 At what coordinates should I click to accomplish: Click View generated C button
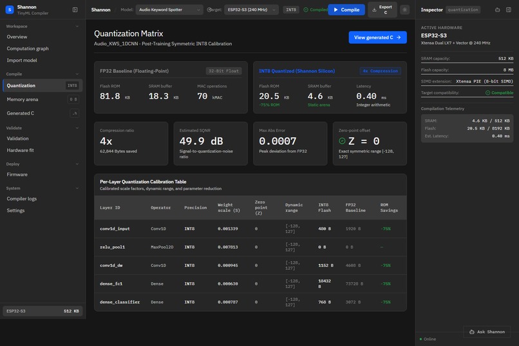tap(377, 37)
